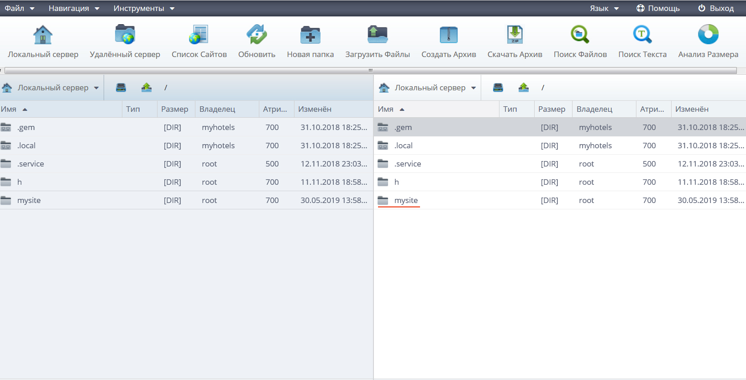Click [DIR] size of h, right panel
The image size is (746, 380).
tap(550, 182)
